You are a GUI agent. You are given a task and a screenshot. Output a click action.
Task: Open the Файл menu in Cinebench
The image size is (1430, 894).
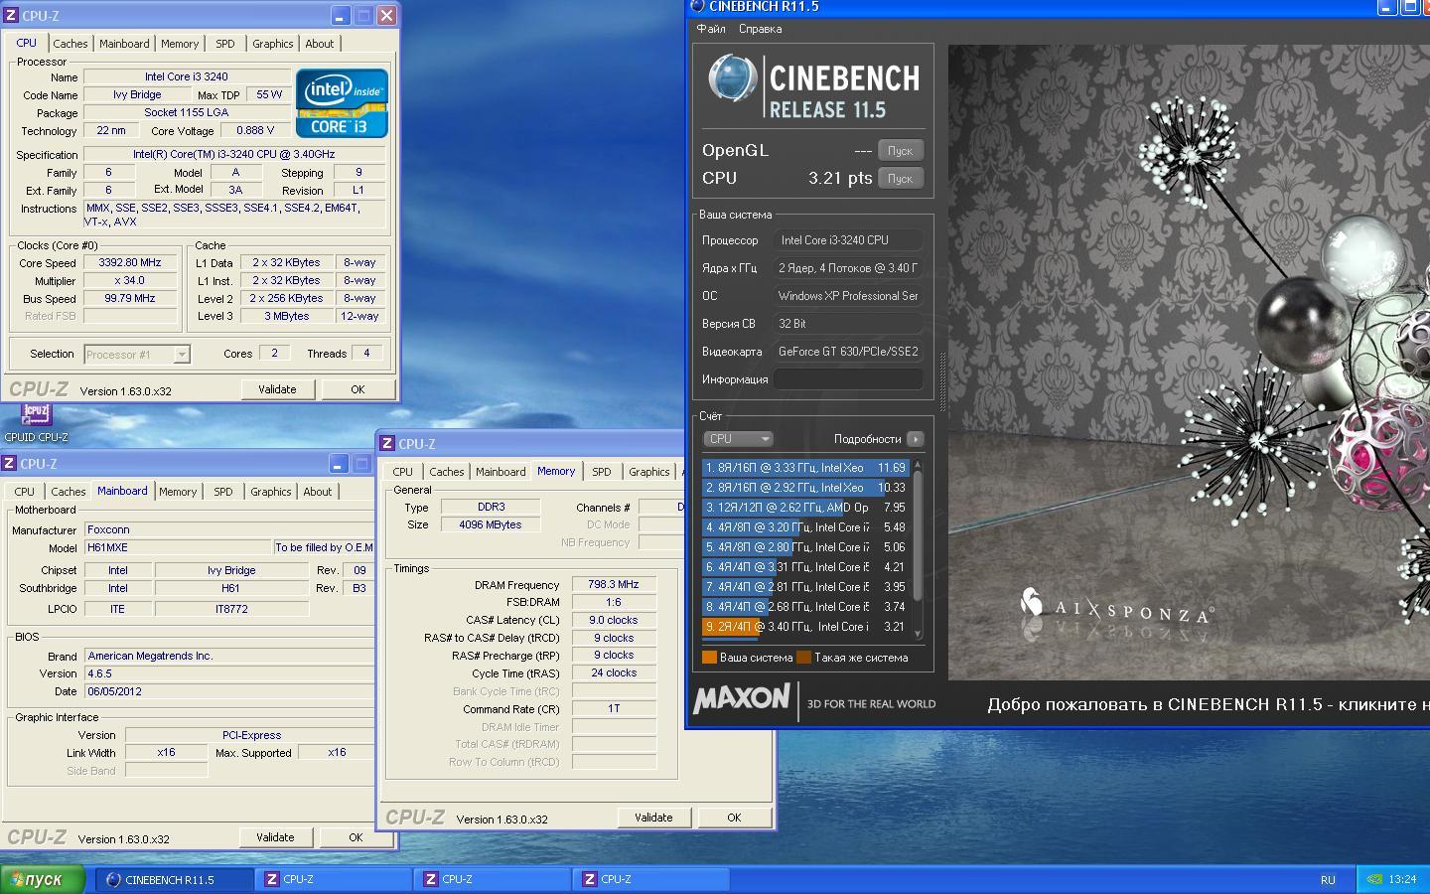pos(711,29)
